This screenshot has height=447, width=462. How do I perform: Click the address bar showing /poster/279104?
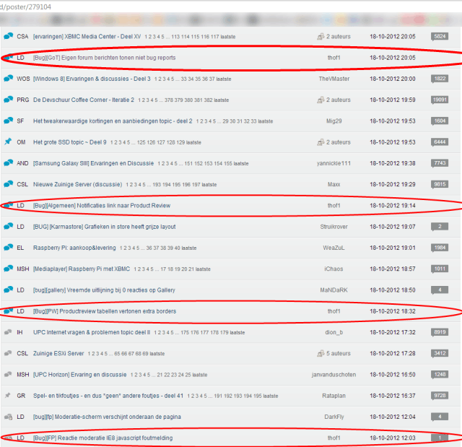coord(231,6)
